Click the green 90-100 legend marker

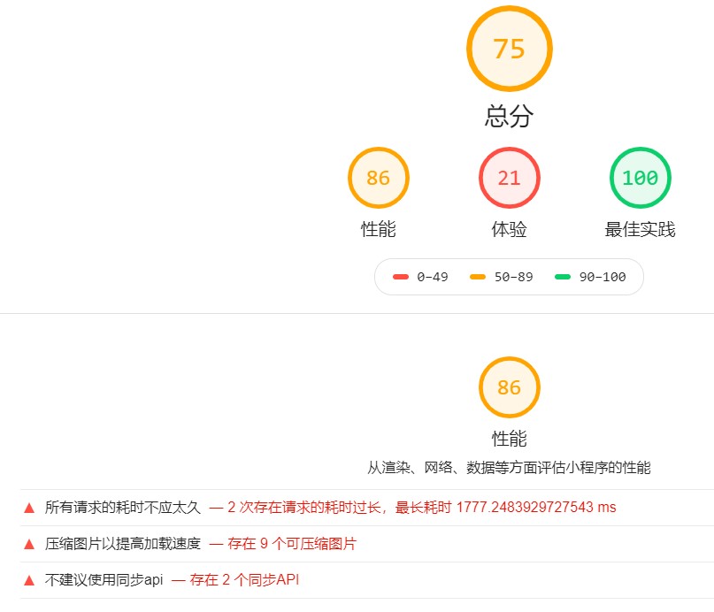[x=563, y=277]
